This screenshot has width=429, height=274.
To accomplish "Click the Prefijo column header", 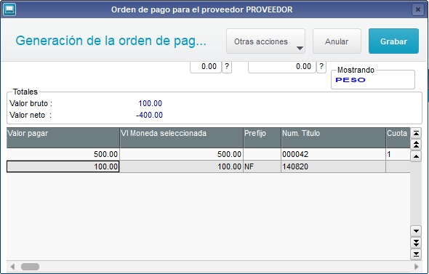I will tap(262, 137).
